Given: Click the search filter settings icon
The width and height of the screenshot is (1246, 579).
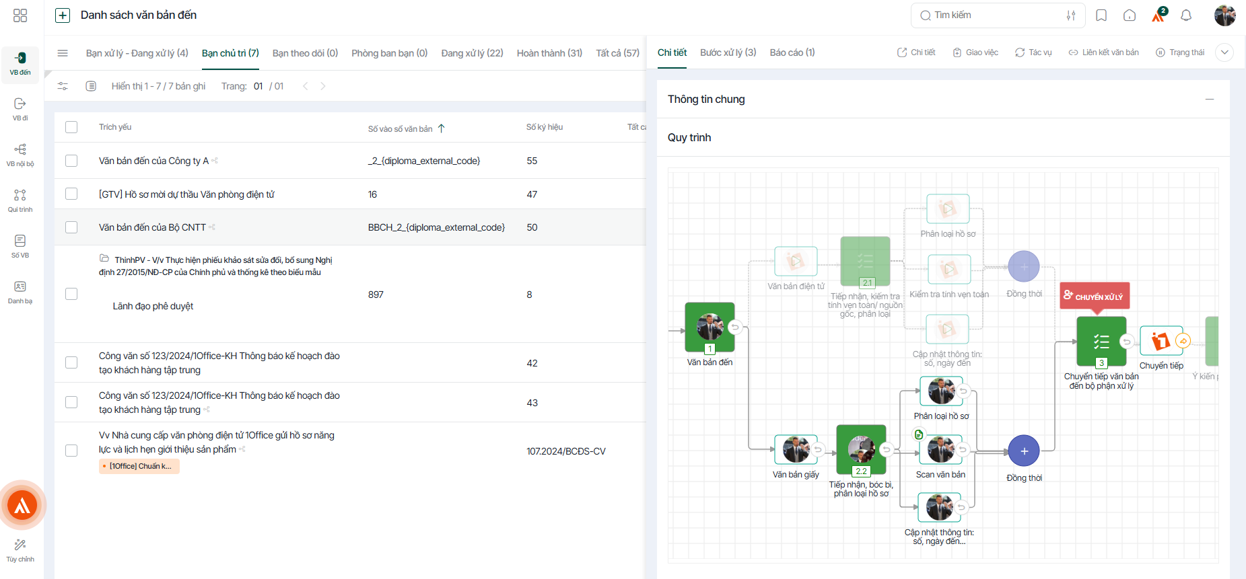Looking at the screenshot, I should [1071, 15].
